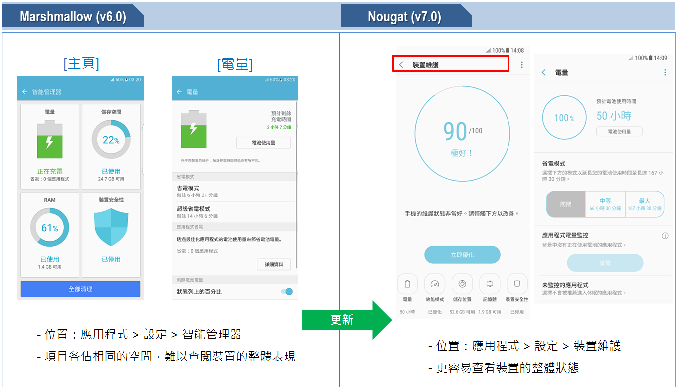Tap back chevron beside 裝置維護 title
Screen dimensions: 677x388
click(401, 65)
